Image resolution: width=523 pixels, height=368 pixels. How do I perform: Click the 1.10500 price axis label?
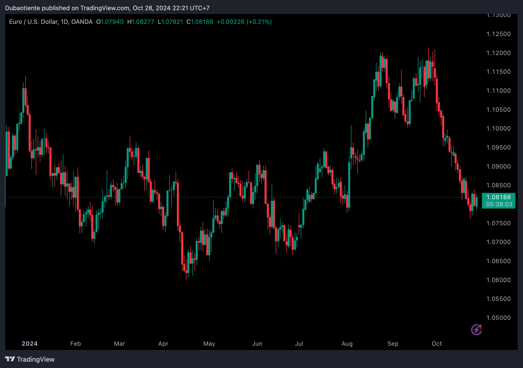tap(498, 110)
